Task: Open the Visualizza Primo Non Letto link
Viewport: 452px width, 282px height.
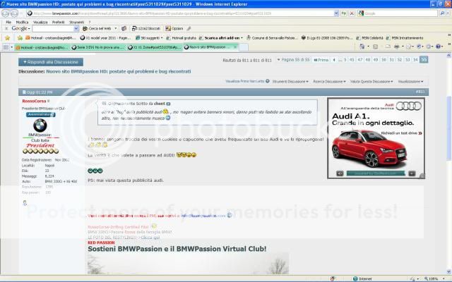Action: pyautogui.click(x=244, y=82)
